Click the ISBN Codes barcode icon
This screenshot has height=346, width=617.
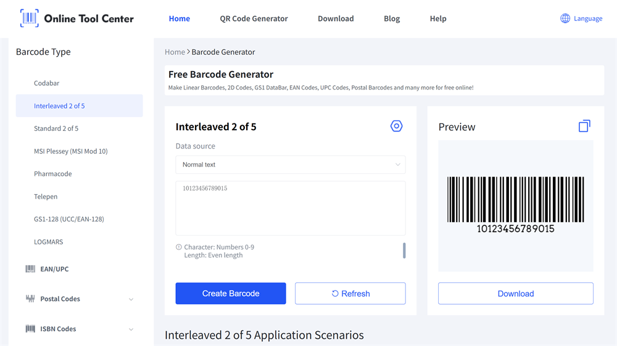click(x=30, y=329)
